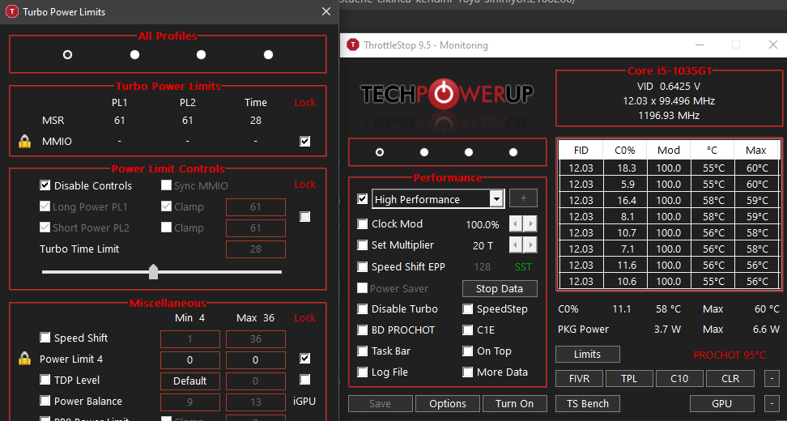The image size is (787, 421).
Task: Enable TDP Level checkbox
Action: click(x=45, y=380)
